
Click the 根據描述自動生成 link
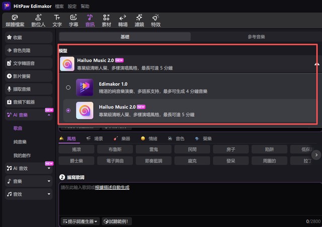[x=112, y=187]
